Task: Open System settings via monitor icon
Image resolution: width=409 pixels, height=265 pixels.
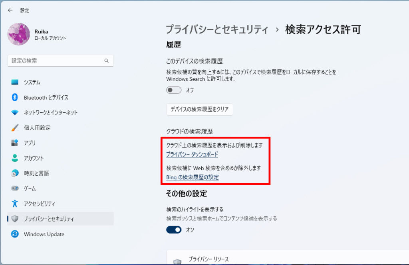Action: click(15, 82)
